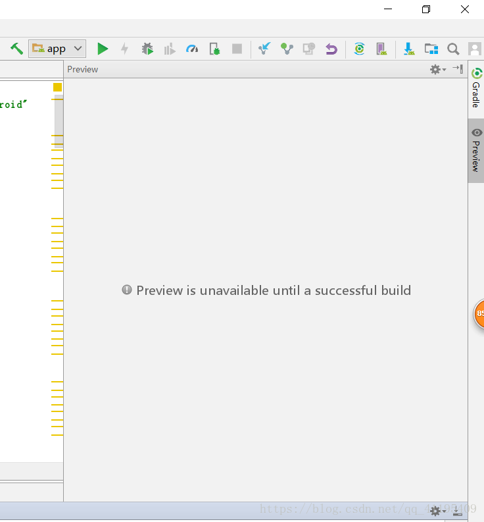
Task: Open the Gradle side tool window tab
Action: pyautogui.click(x=476, y=88)
